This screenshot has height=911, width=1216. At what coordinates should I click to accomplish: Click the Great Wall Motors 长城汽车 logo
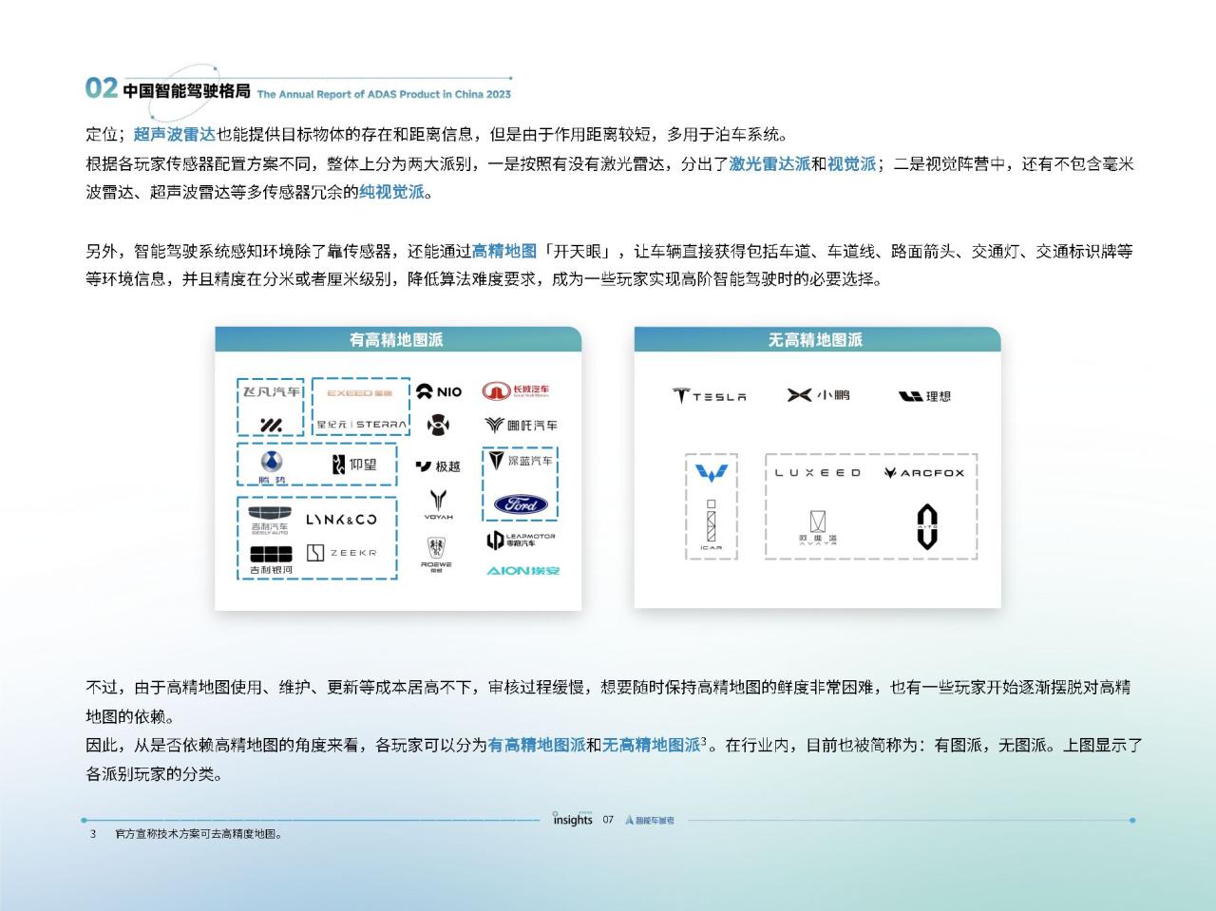click(x=515, y=390)
